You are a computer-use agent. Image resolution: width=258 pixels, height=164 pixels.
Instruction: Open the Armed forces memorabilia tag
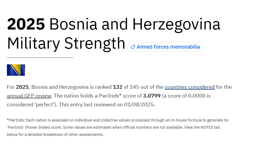(168, 47)
